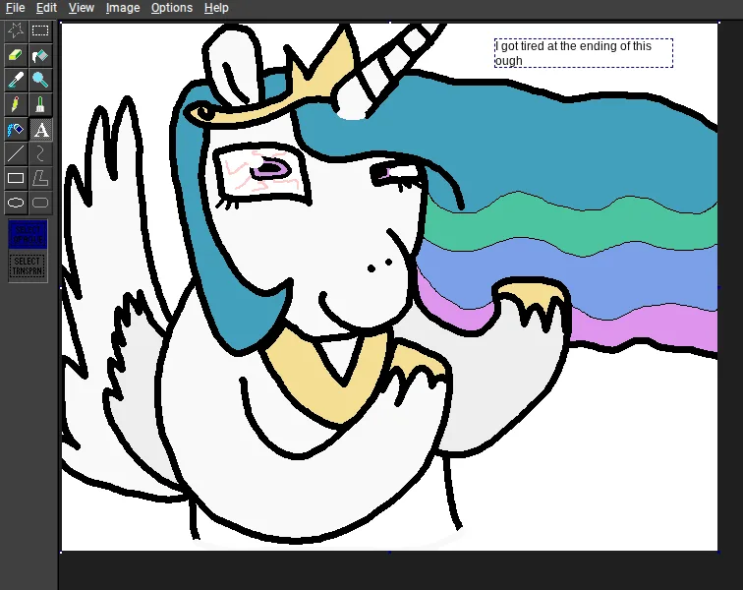Pick the Fill With Color bucket tool

[40, 55]
